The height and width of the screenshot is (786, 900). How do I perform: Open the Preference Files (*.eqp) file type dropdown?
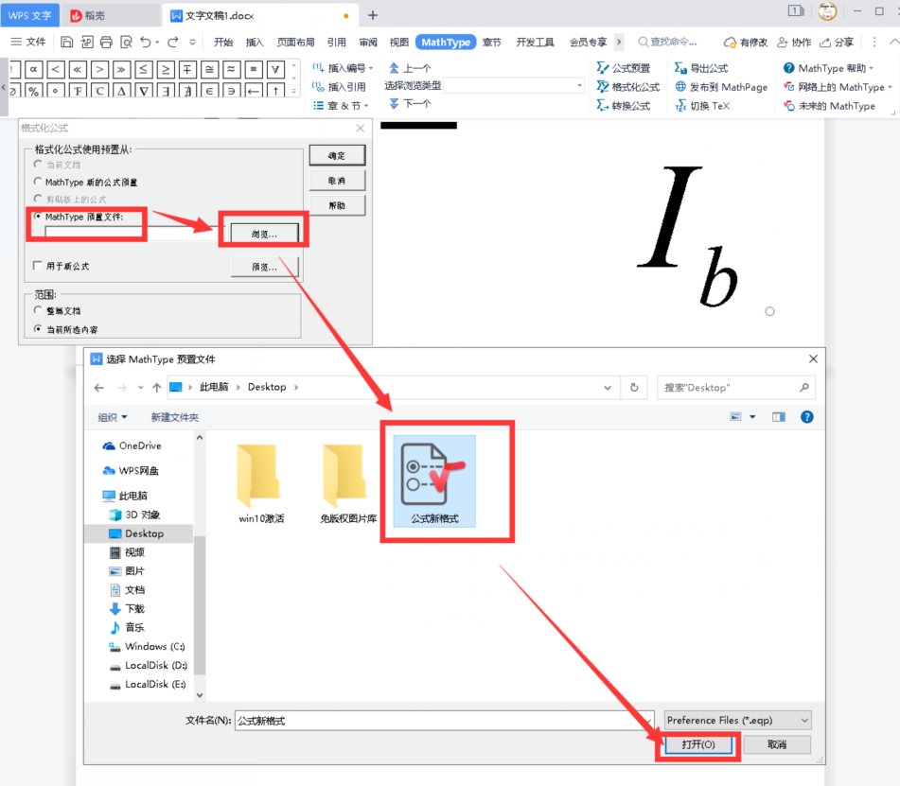click(737, 720)
